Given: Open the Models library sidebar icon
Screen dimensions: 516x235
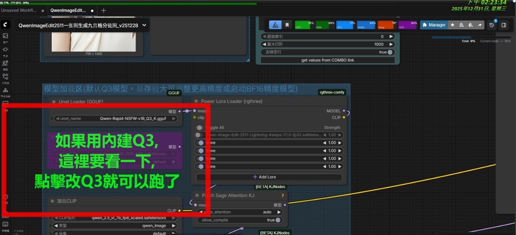Looking at the screenshot, I should click(5, 63).
